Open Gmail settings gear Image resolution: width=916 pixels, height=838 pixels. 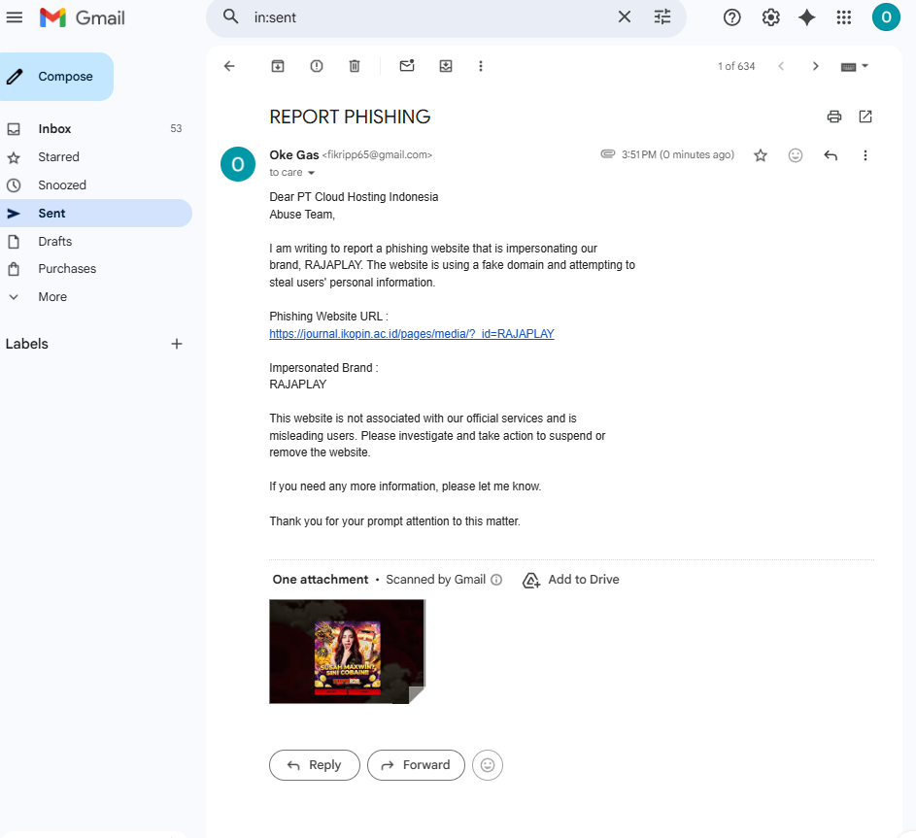click(770, 17)
